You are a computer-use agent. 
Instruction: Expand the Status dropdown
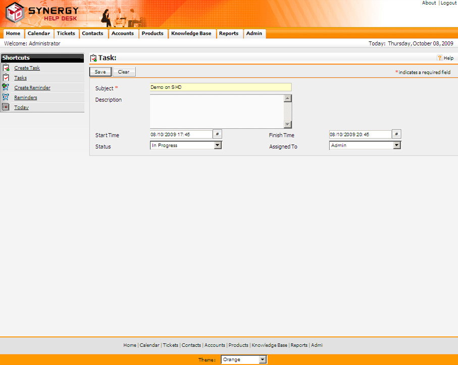[x=218, y=145]
